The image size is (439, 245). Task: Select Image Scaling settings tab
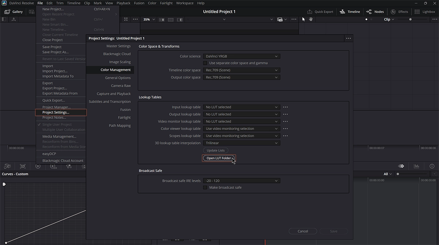[120, 62]
